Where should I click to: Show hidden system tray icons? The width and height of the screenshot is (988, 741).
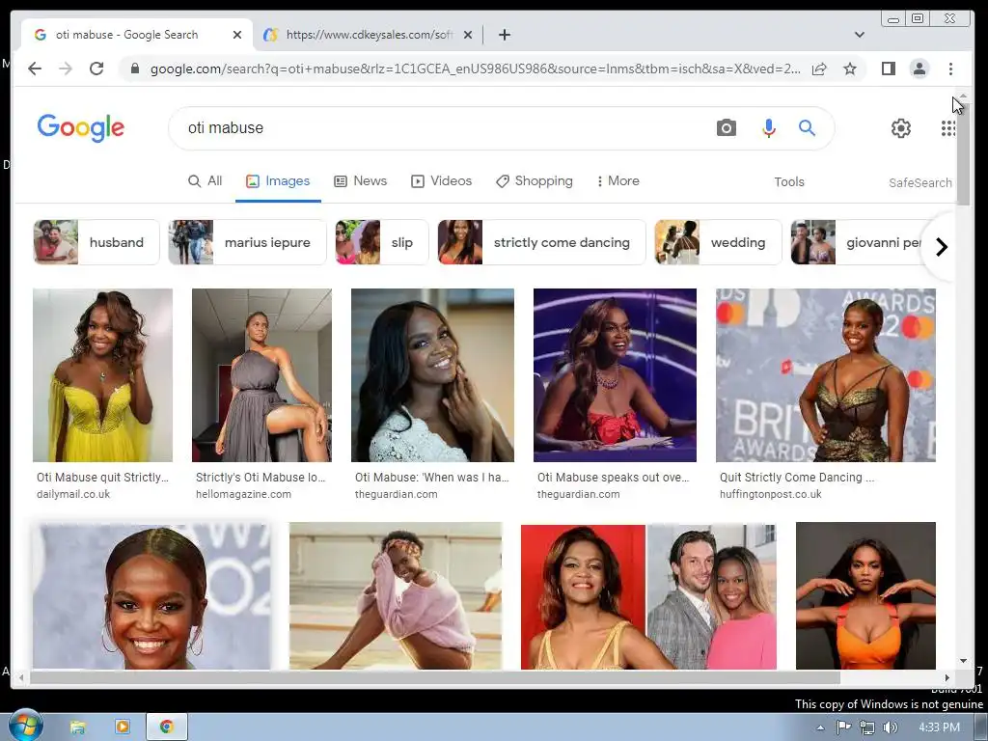click(x=820, y=727)
